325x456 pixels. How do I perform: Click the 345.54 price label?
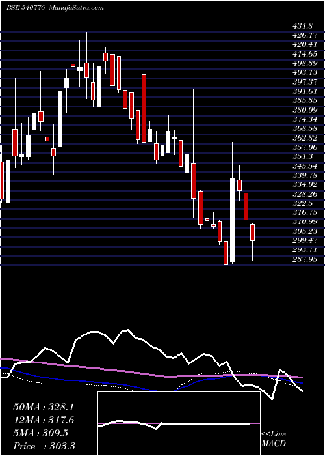[305, 166]
